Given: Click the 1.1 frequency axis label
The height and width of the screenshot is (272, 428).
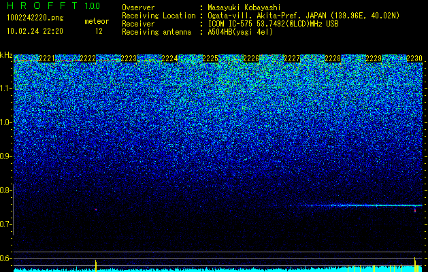Looking at the screenshot, I should pos(5,88).
